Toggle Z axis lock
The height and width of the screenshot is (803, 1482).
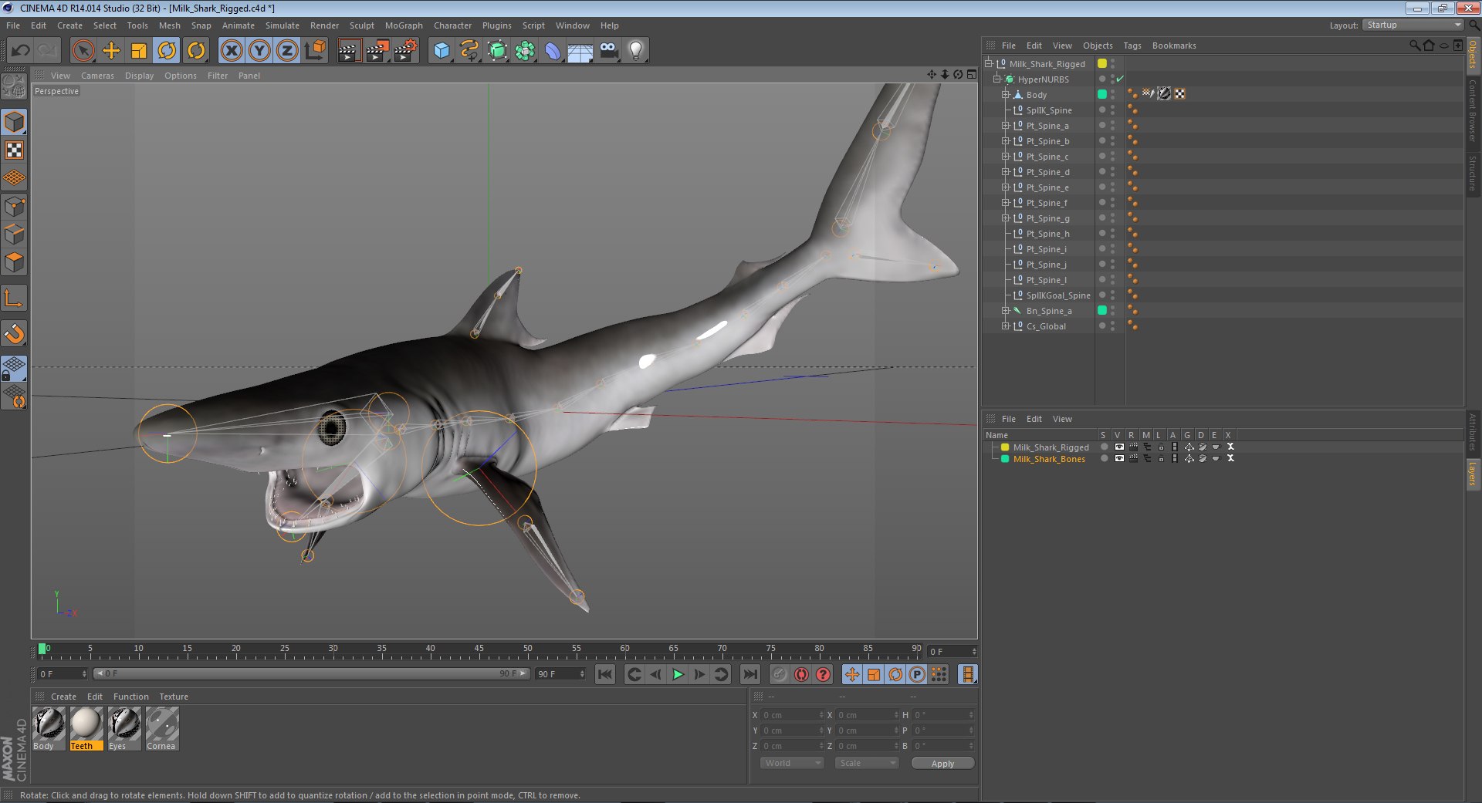(287, 51)
